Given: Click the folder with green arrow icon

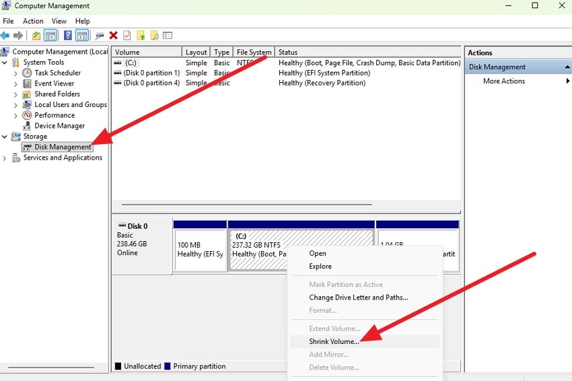Looking at the screenshot, I should [141, 36].
